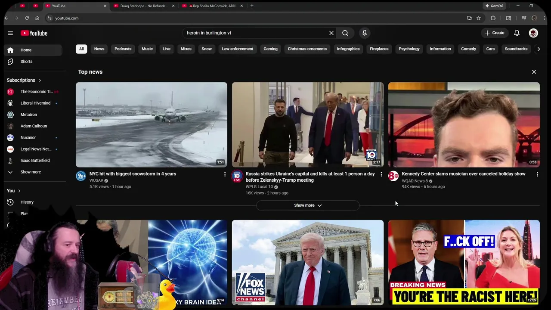
Task: Open Shorts in the sidebar
Action: tap(33, 62)
